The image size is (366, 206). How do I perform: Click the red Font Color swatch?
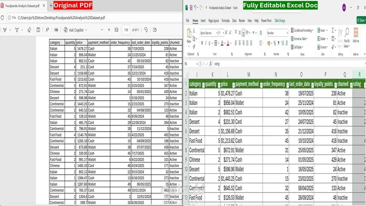228,43
